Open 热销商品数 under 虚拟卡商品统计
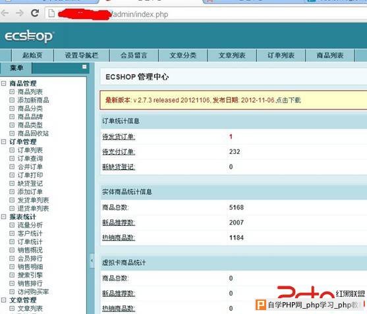The height and width of the screenshot is (314, 367). [119, 308]
